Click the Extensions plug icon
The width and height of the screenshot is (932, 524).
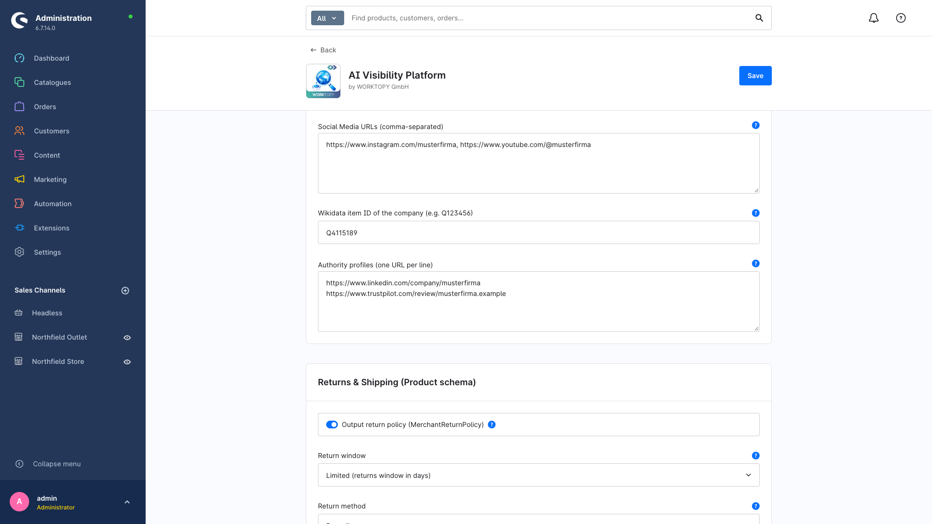coord(19,228)
